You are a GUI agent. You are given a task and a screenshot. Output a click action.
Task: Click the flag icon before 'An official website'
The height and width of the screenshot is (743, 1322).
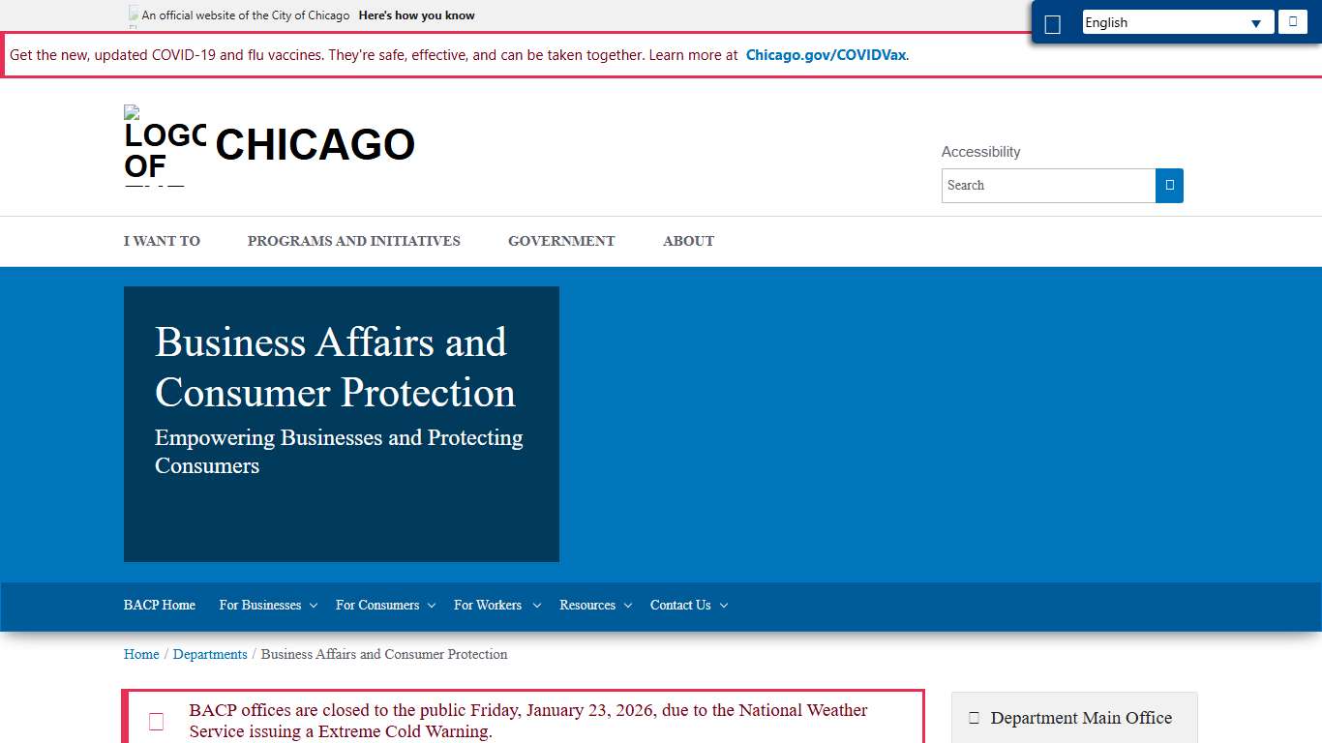click(133, 14)
